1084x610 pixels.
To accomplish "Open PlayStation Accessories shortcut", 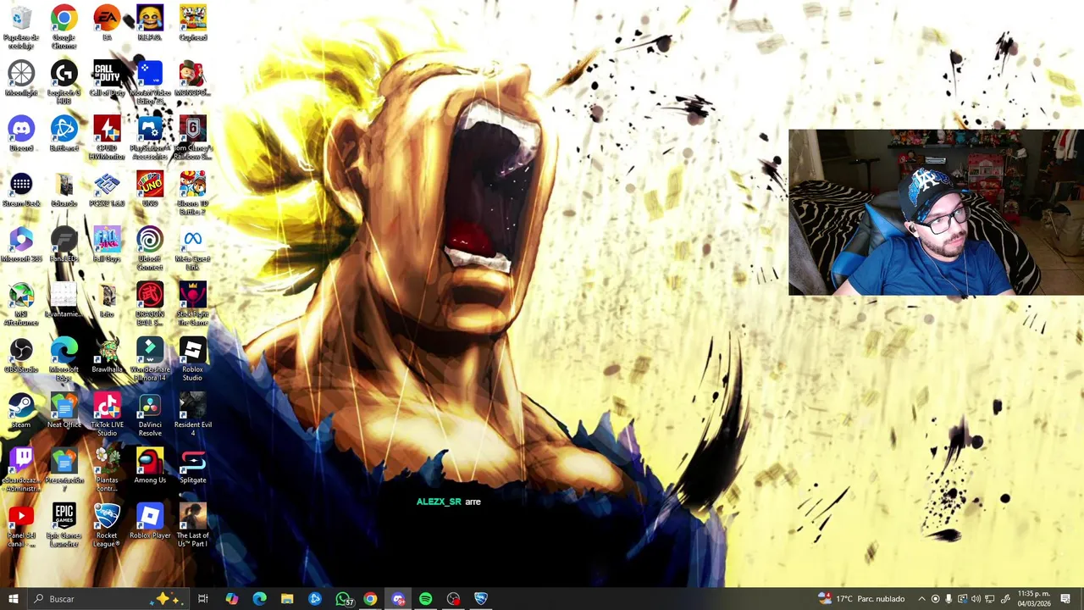I will click(x=150, y=138).
